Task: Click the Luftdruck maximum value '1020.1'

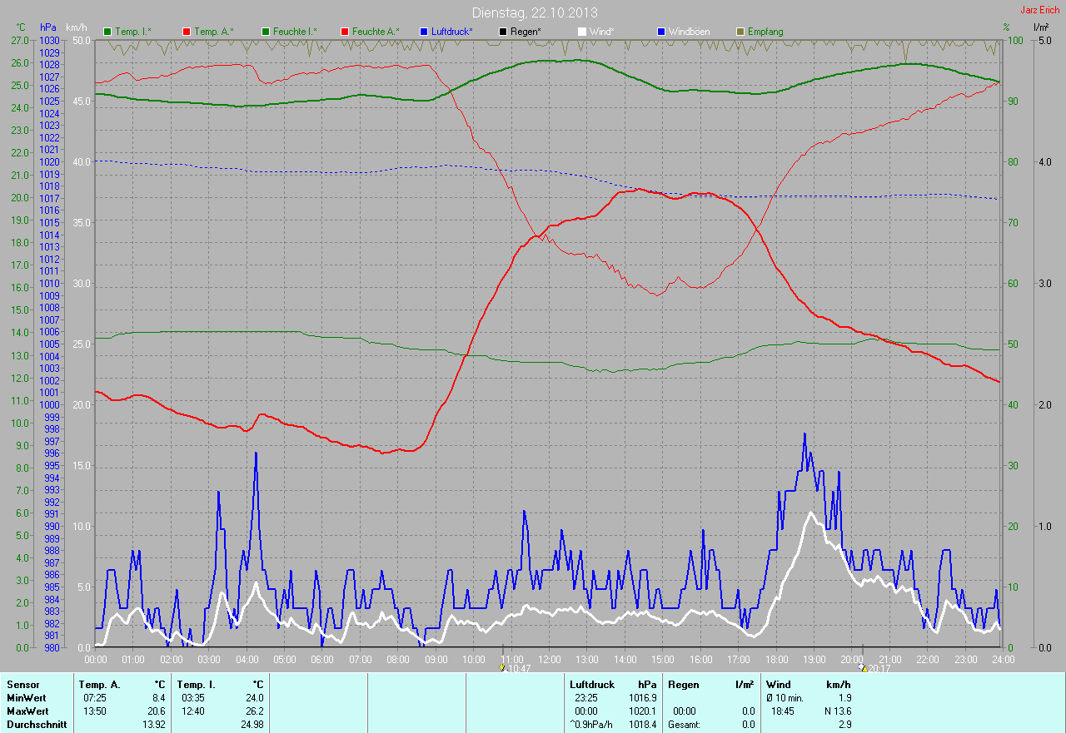Action: (x=643, y=711)
